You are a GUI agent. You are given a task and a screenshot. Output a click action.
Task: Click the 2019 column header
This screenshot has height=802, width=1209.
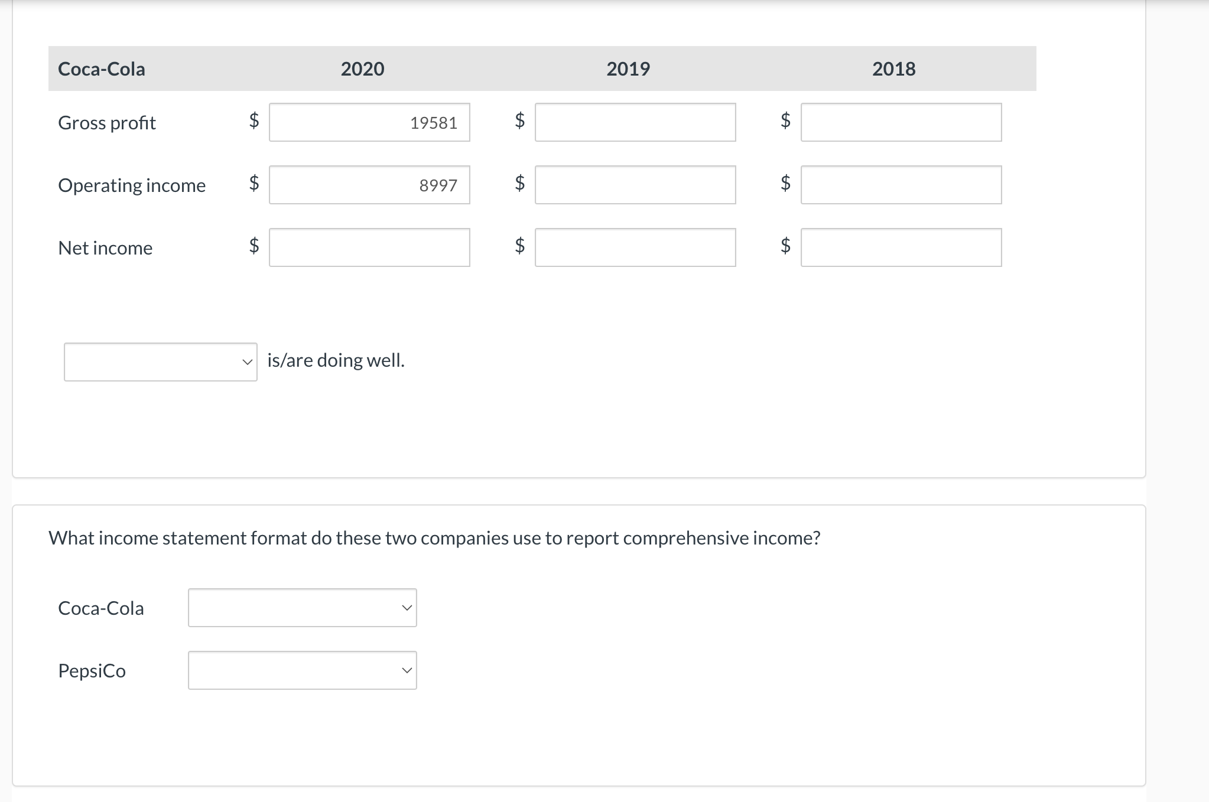(628, 69)
